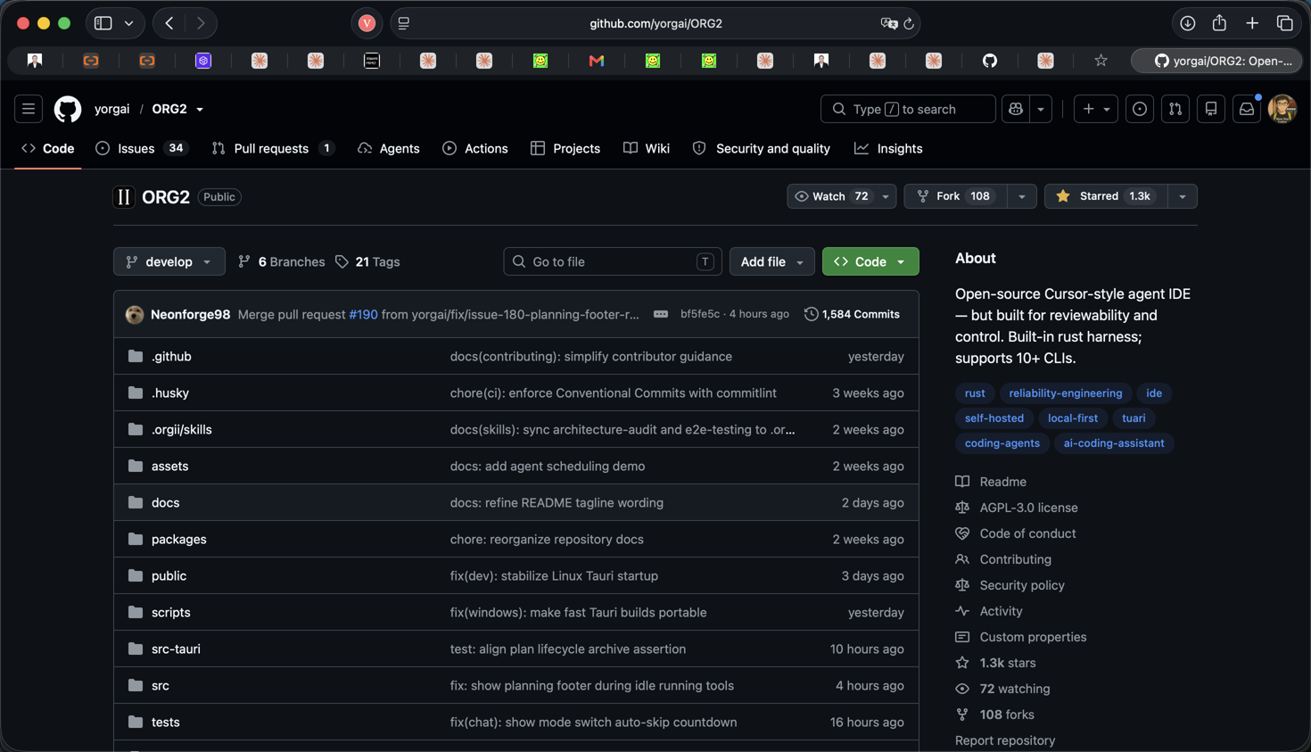Open the Wiki tab
The width and height of the screenshot is (1311, 752).
pos(647,149)
